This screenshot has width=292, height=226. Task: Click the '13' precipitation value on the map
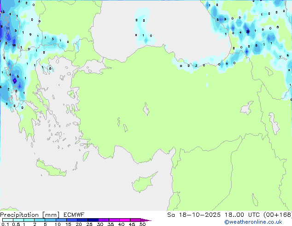(x=2, y=12)
